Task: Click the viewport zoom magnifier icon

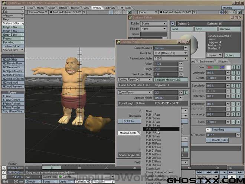Action: [234, 12]
